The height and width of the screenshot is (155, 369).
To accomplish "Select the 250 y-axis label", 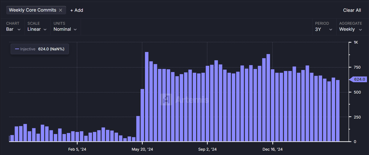I will [x=357, y=117].
